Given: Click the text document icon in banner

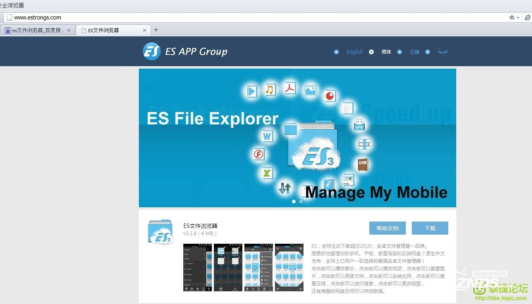Looking at the screenshot, I should (348, 108).
